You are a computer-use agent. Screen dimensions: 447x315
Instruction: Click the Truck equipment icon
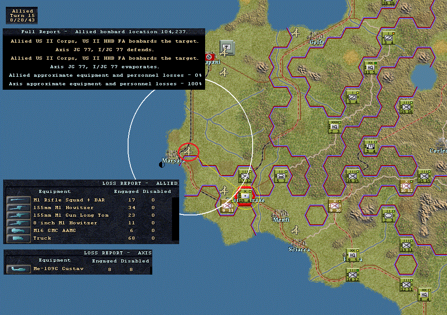tap(18, 238)
